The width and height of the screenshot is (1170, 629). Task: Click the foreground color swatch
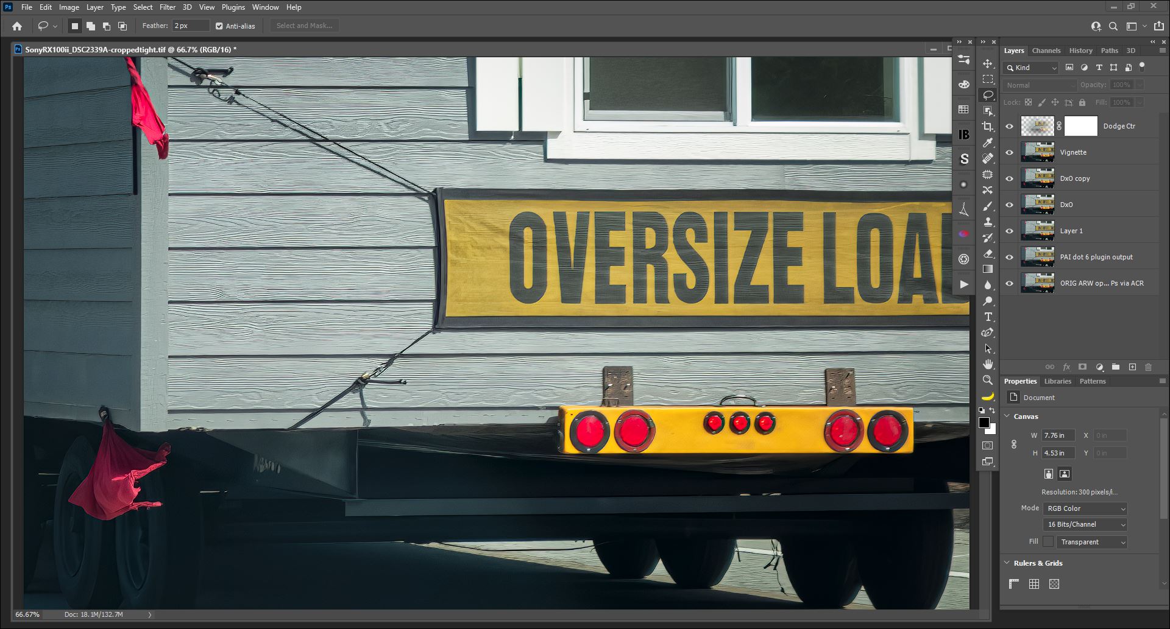click(984, 423)
